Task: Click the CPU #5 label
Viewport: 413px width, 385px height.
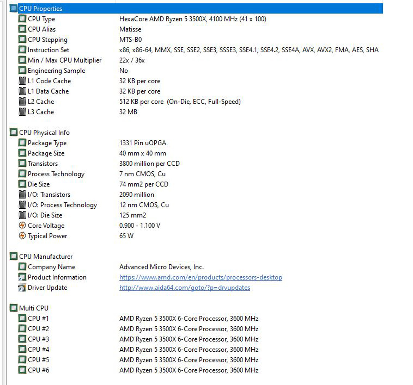Action: pos(38,360)
